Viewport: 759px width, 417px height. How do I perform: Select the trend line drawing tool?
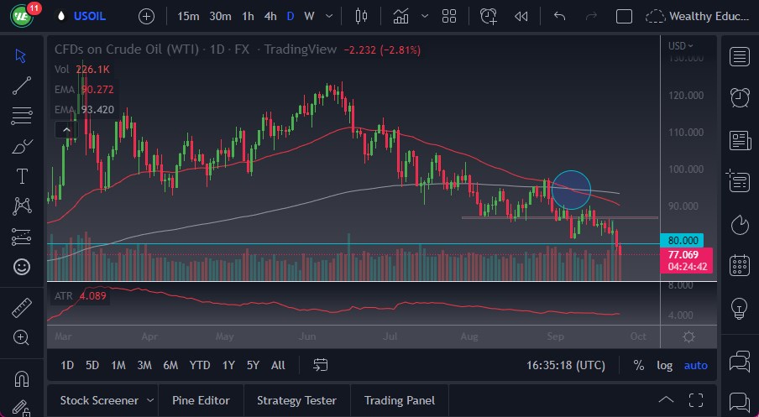[22, 85]
